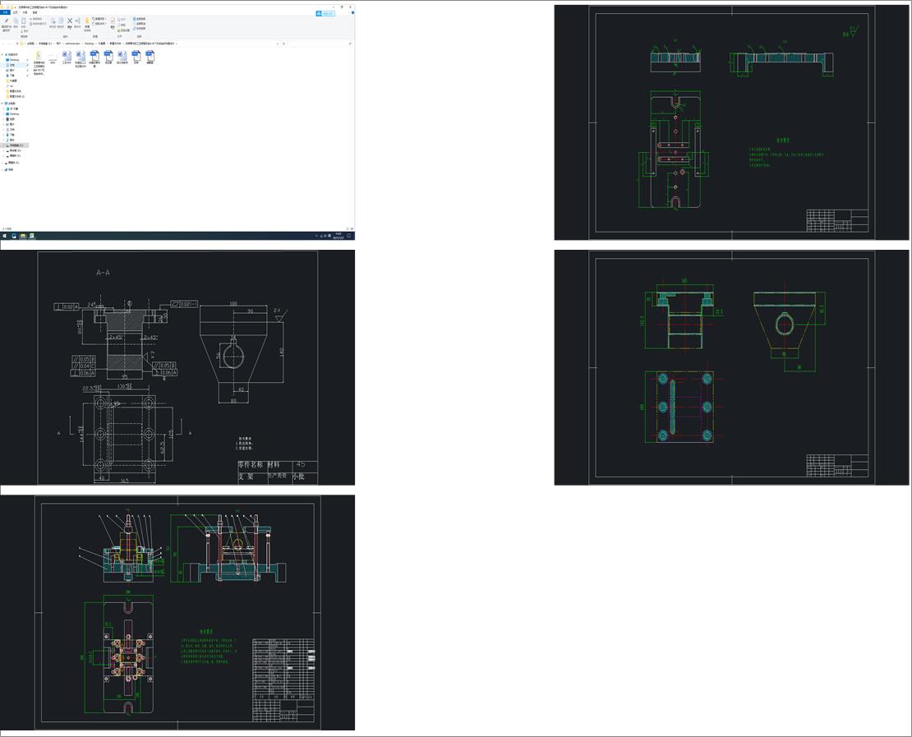
Task: Click Select none in the ribbon
Action: [x=139, y=24]
